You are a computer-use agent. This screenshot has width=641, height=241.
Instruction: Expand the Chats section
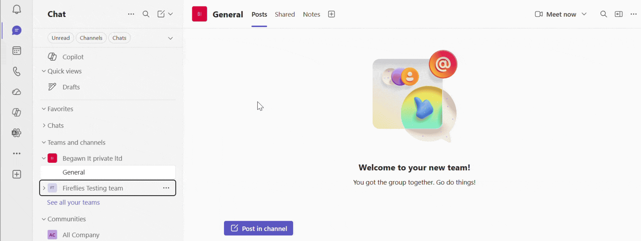[44, 125]
